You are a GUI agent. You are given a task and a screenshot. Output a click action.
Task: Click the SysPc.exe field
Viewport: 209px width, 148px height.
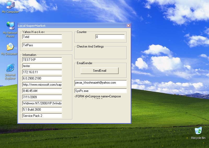[x=101, y=91]
